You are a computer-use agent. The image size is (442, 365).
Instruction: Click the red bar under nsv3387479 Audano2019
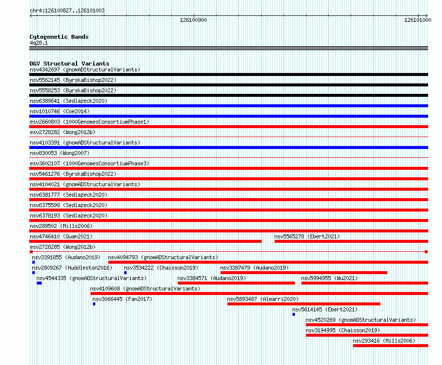304,273
